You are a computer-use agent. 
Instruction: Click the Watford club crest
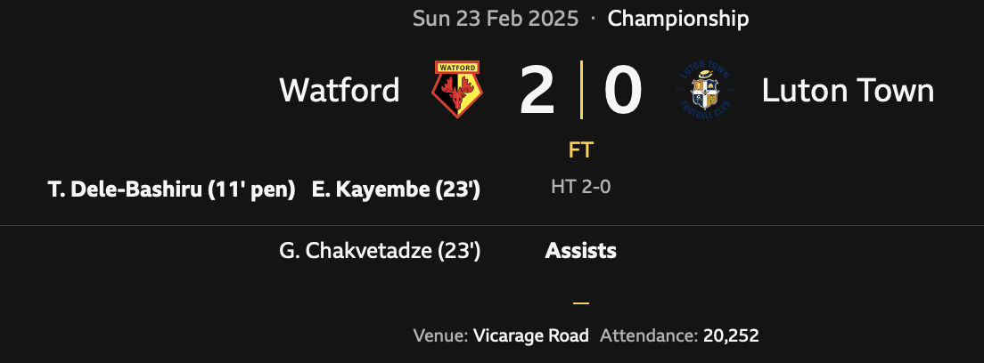tap(457, 90)
